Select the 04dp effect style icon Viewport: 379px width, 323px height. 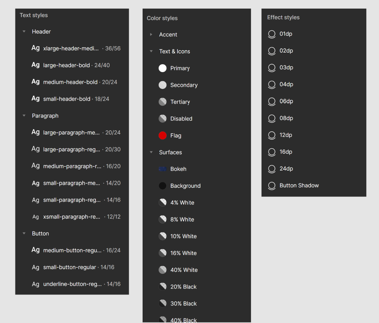(x=272, y=85)
